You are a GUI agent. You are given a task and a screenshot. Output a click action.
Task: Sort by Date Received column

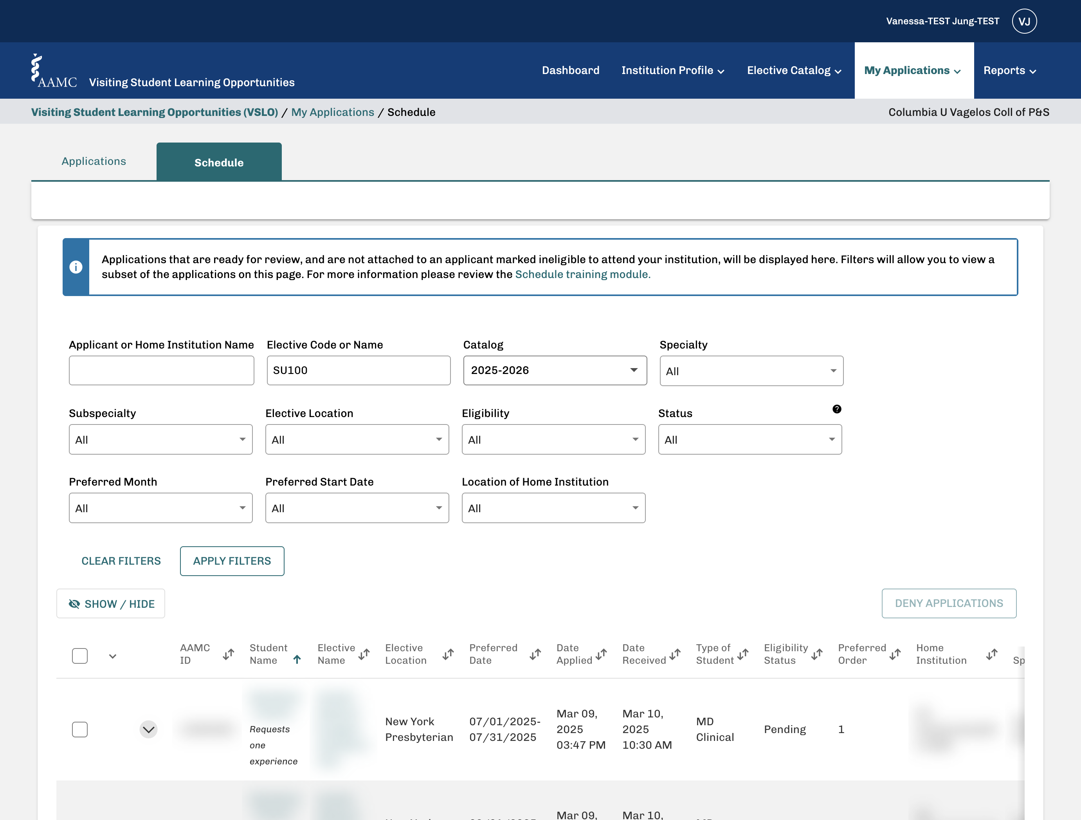(675, 654)
